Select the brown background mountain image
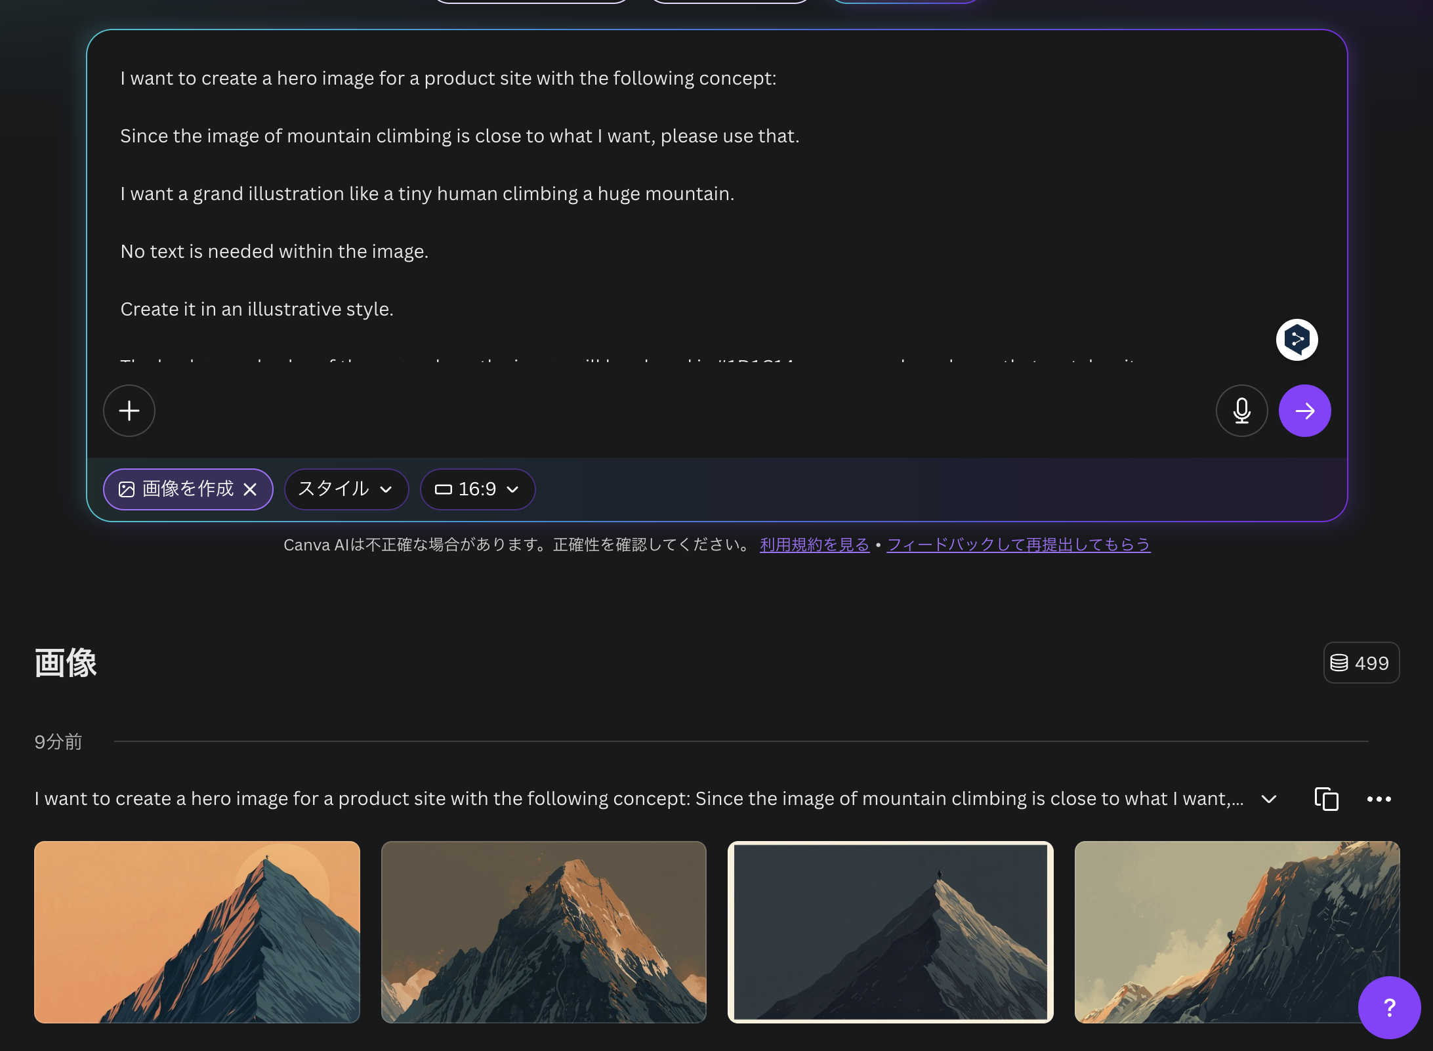The image size is (1433, 1051). [543, 932]
